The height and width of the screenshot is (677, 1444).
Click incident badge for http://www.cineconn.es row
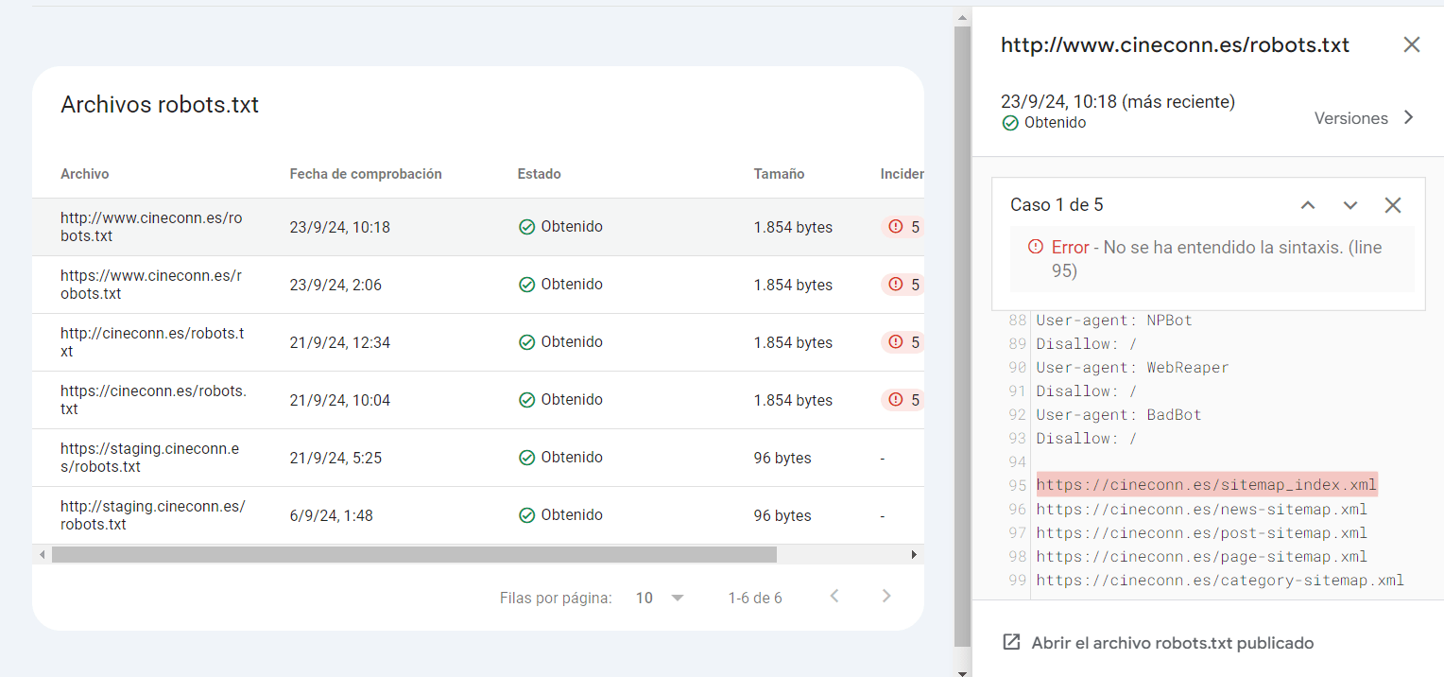902,227
